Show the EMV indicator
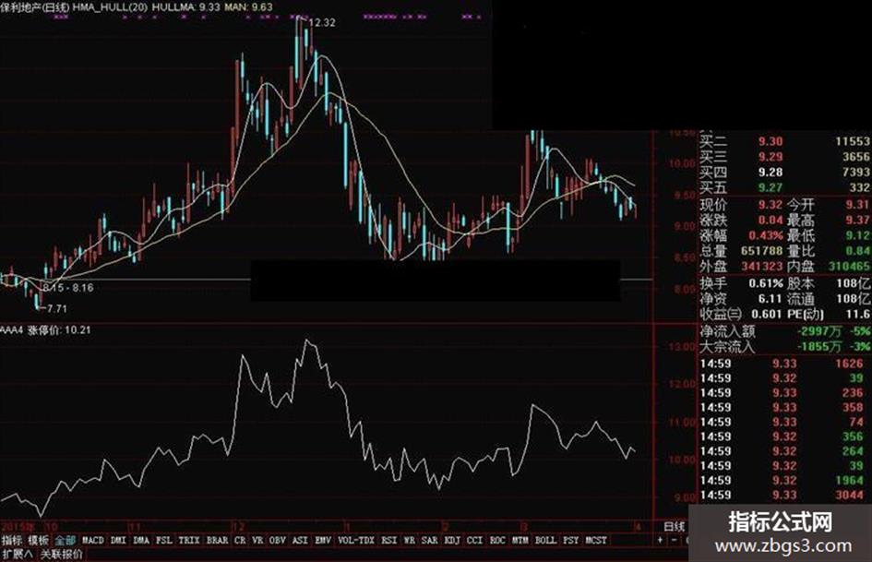 click(x=323, y=540)
